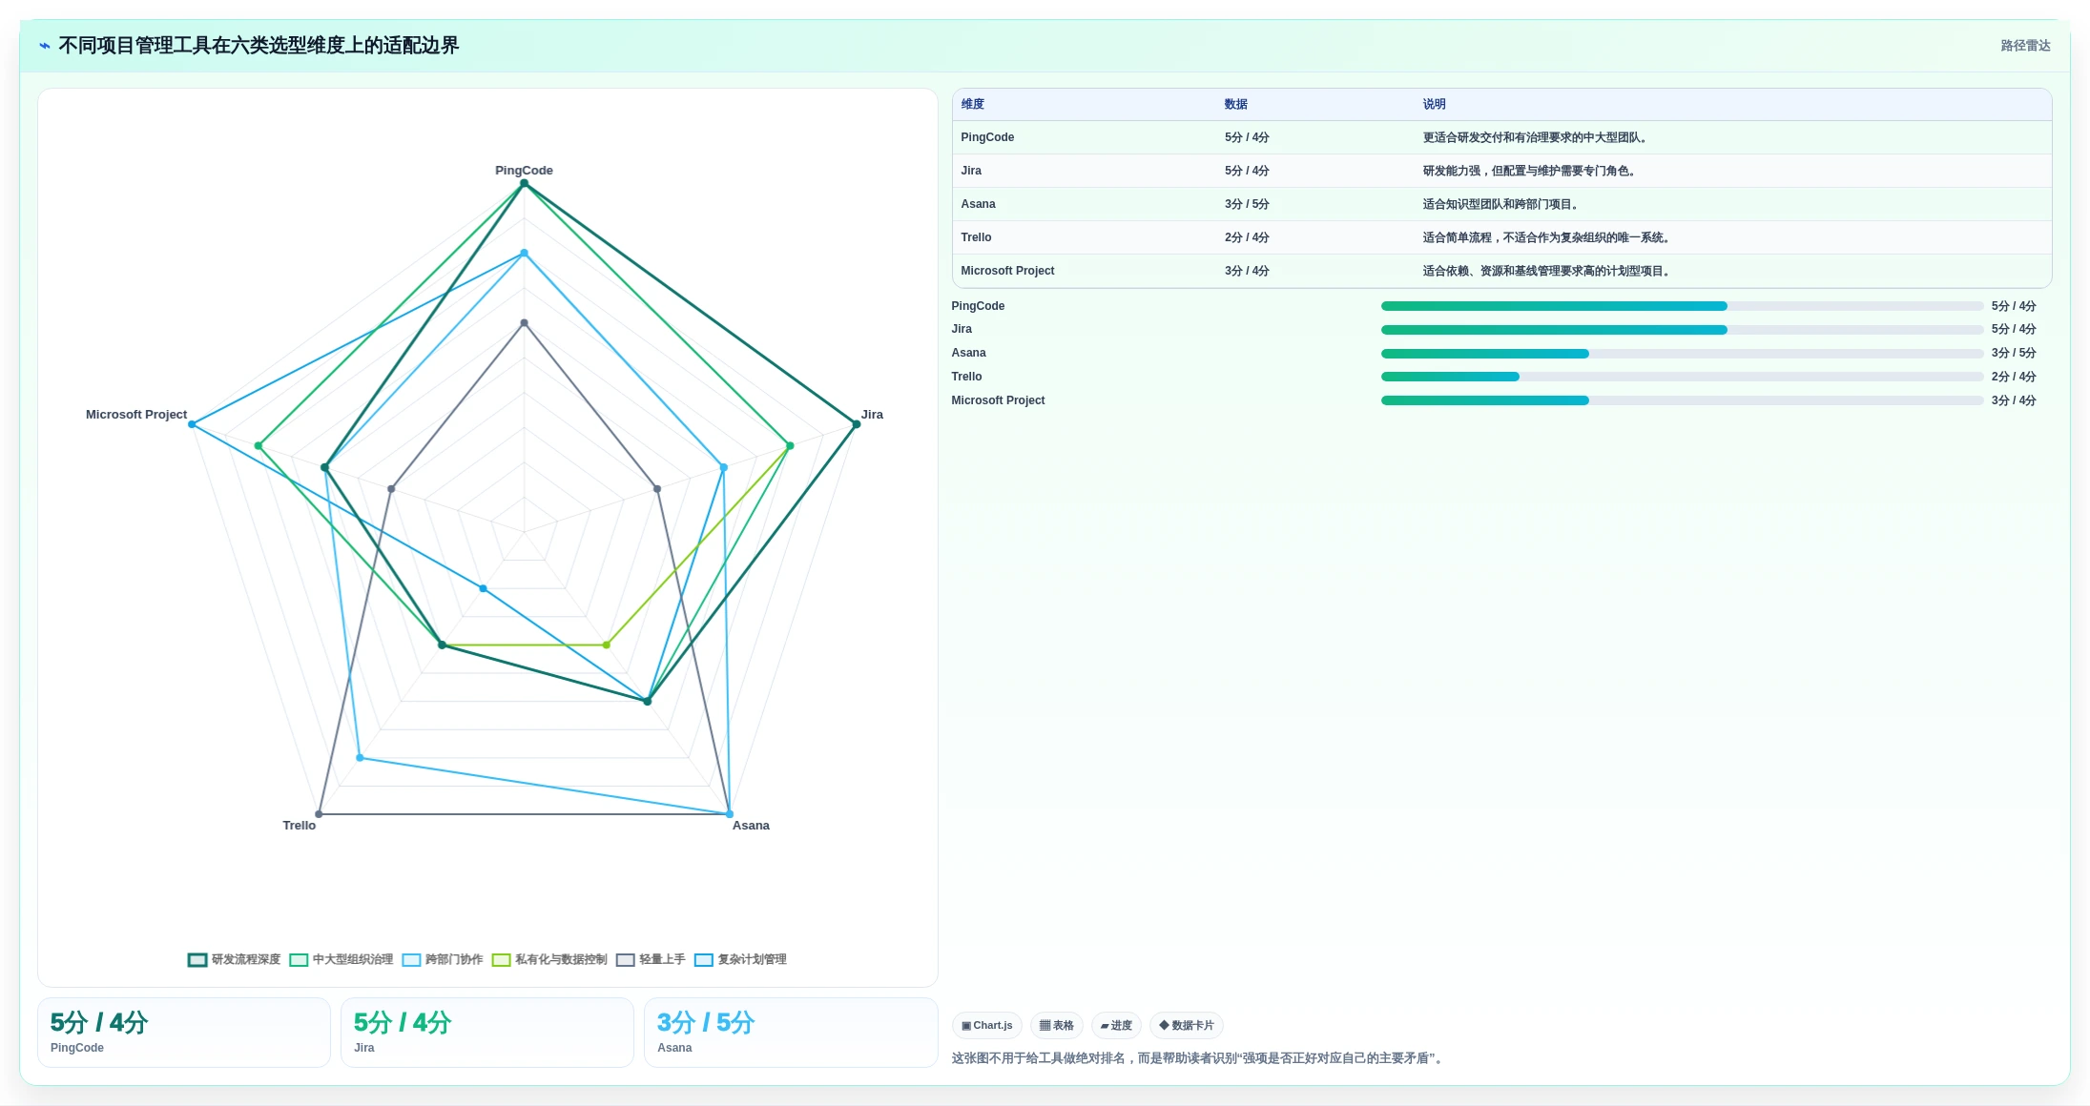Image resolution: width=2090 pixels, height=1106 pixels.
Task: Click the chart title 不同项目管理工具 heading
Action: [x=259, y=46]
